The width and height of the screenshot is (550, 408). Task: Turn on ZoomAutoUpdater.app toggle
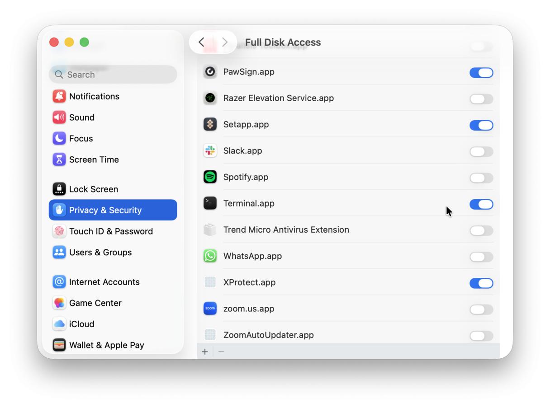pos(481,336)
